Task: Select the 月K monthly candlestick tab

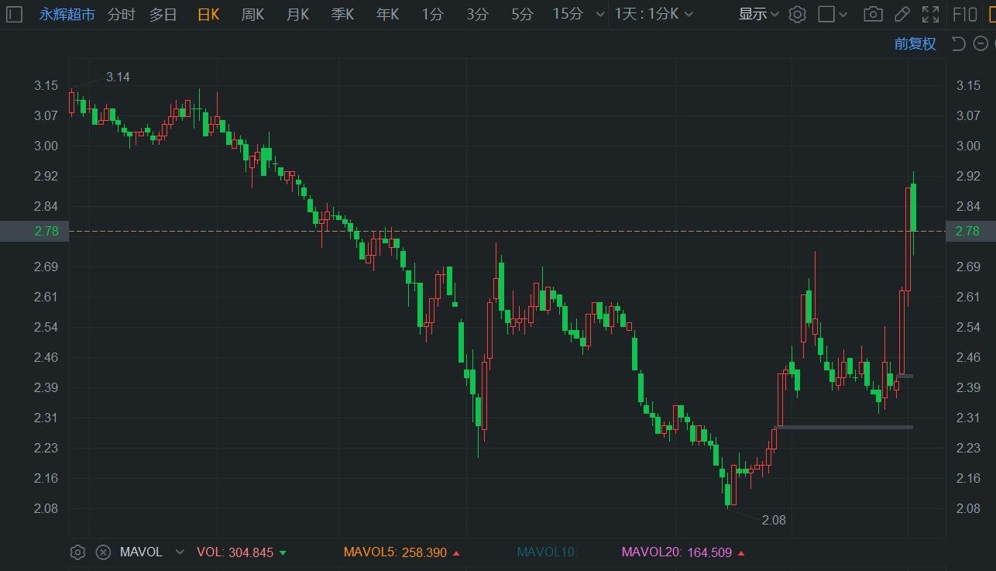Action: pos(297,14)
